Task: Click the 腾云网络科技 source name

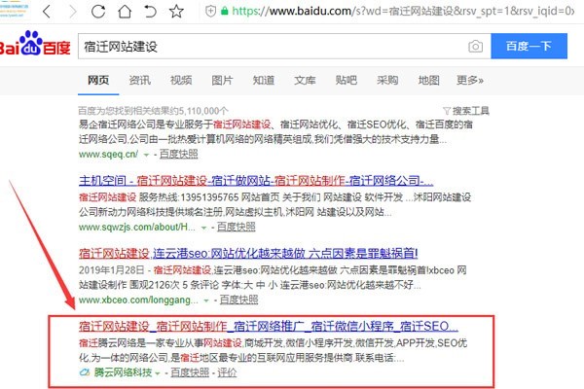Action: click(123, 372)
